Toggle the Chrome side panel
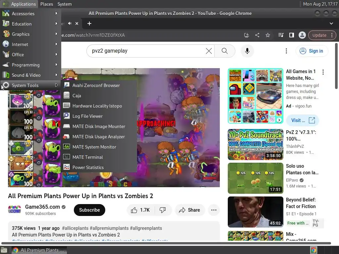The width and height of the screenshot is (339, 254). point(291,35)
